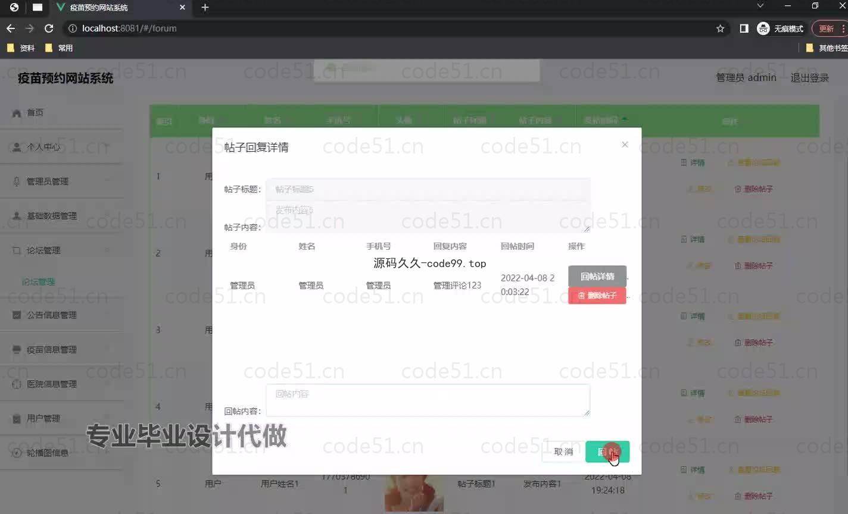Click 删除帖子 for background table row 1
Screen dimensions: 848x514
coord(753,189)
